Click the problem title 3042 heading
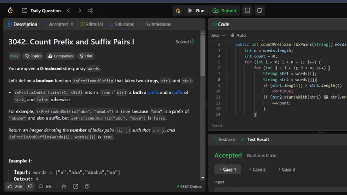347x195 pixels. (71, 42)
